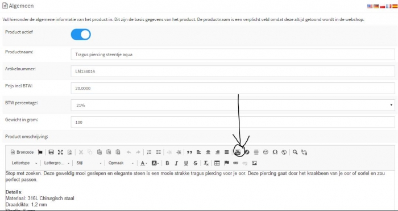Insert an anchor with flag icon
Viewport: 398px width, 211px height.
tap(227, 163)
